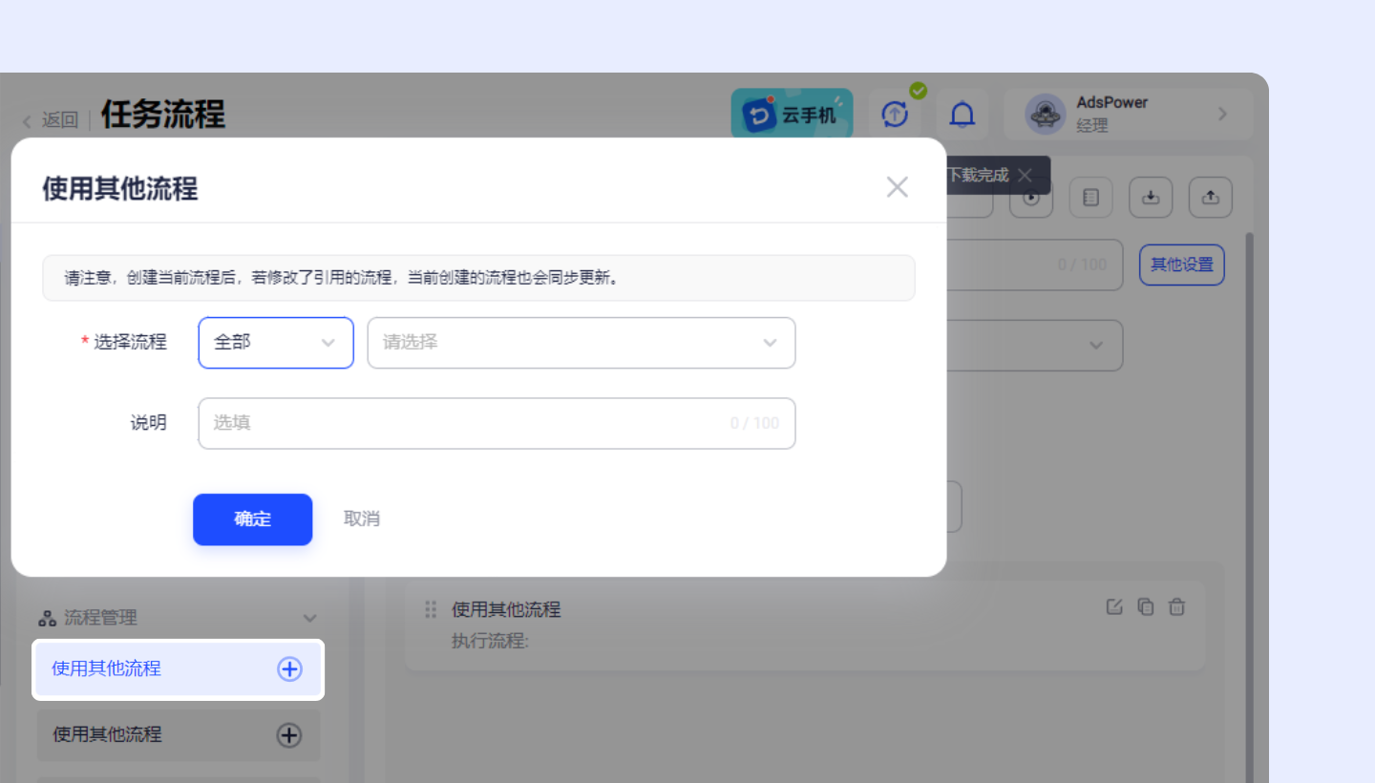Viewport: 1375px width, 783px height.
Task: Dismiss the 下载完成 tooltip
Action: pyautogui.click(x=1025, y=176)
